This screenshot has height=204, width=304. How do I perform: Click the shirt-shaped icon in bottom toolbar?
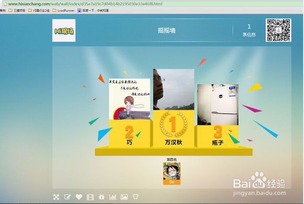tap(136, 197)
